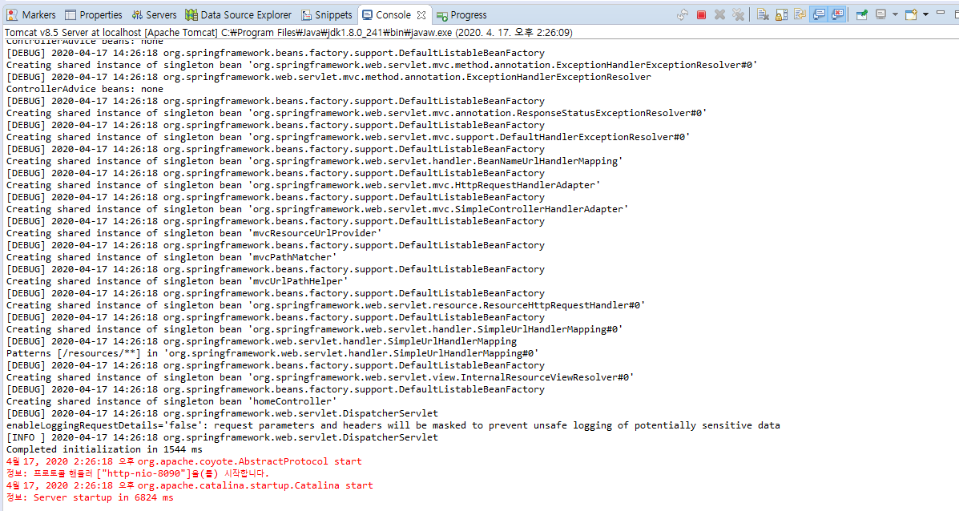This screenshot has width=959, height=511.
Task: Click the red 'Server startup in 6824 ms' line
Action: (x=90, y=497)
